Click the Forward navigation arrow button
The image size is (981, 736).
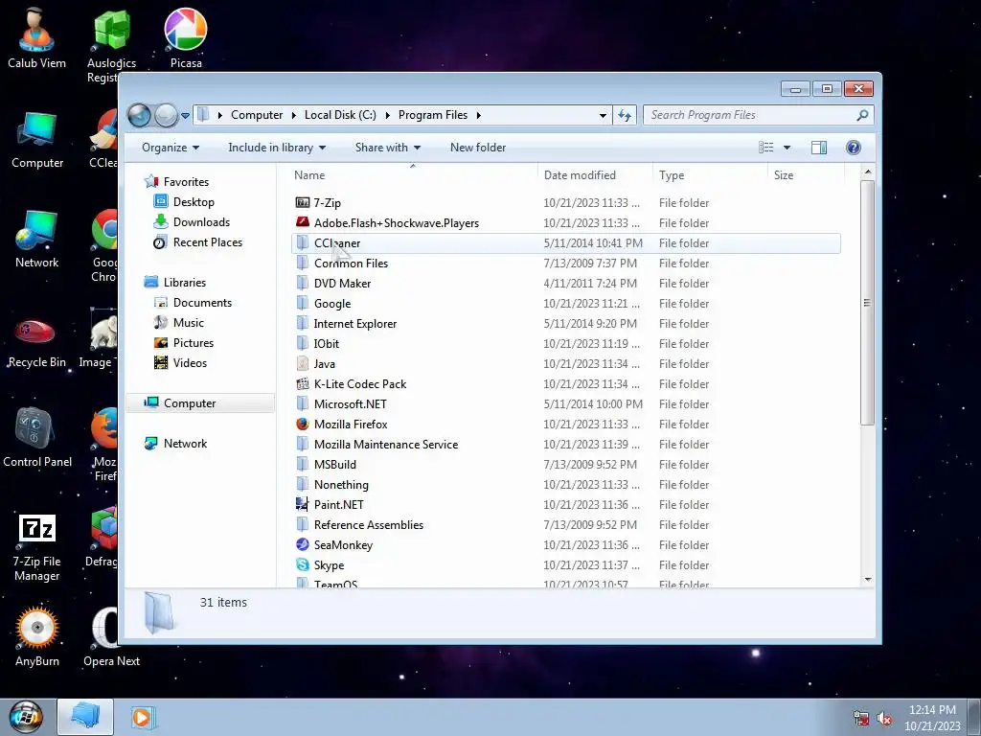pyautogui.click(x=165, y=115)
